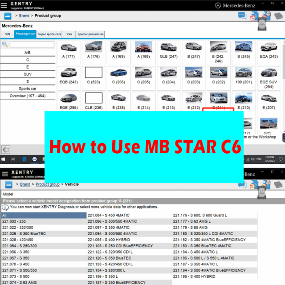285x285 pixels.
Task: Pick the 190 (201) car thumbnail
Action: (244, 75)
